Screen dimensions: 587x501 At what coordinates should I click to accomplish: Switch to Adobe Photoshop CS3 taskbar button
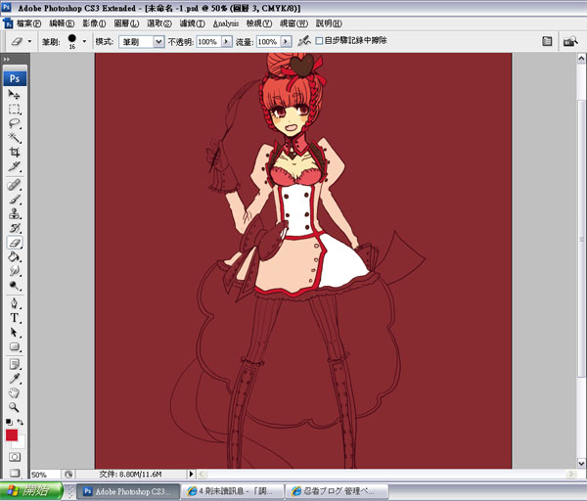[128, 491]
